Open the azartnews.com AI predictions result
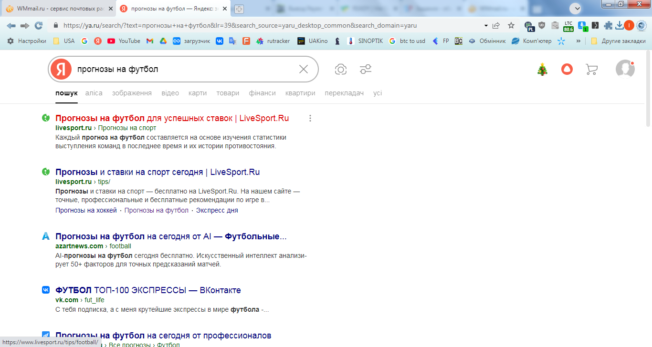 [x=171, y=236]
